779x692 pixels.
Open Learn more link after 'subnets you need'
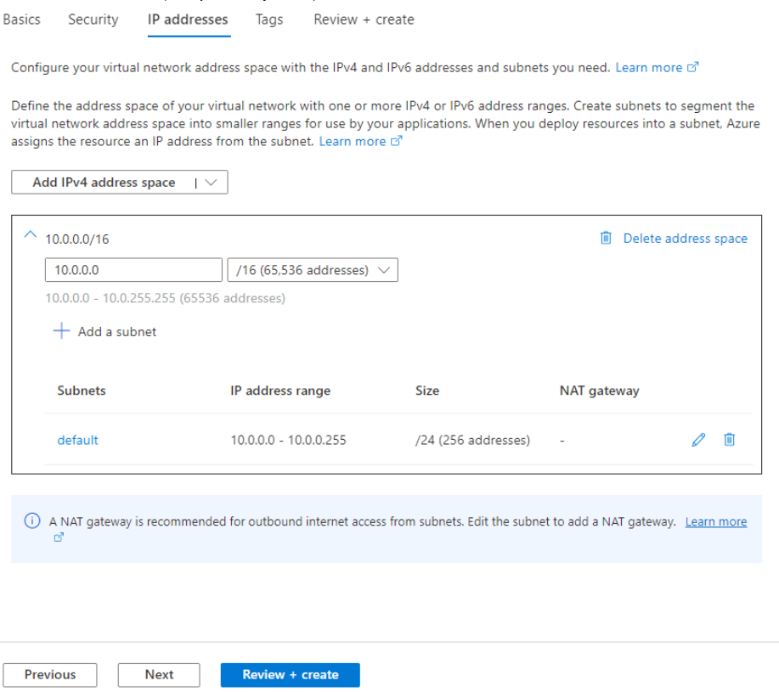(648, 68)
